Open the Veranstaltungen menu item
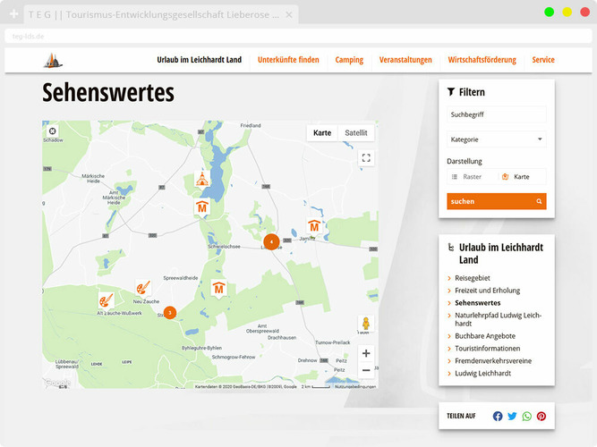This screenshot has width=597, height=447. coord(405,60)
